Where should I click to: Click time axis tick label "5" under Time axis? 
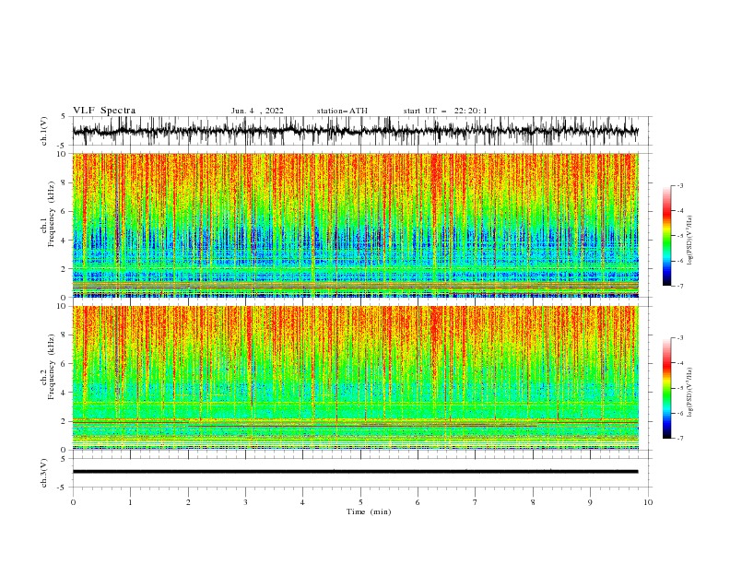pos(360,502)
